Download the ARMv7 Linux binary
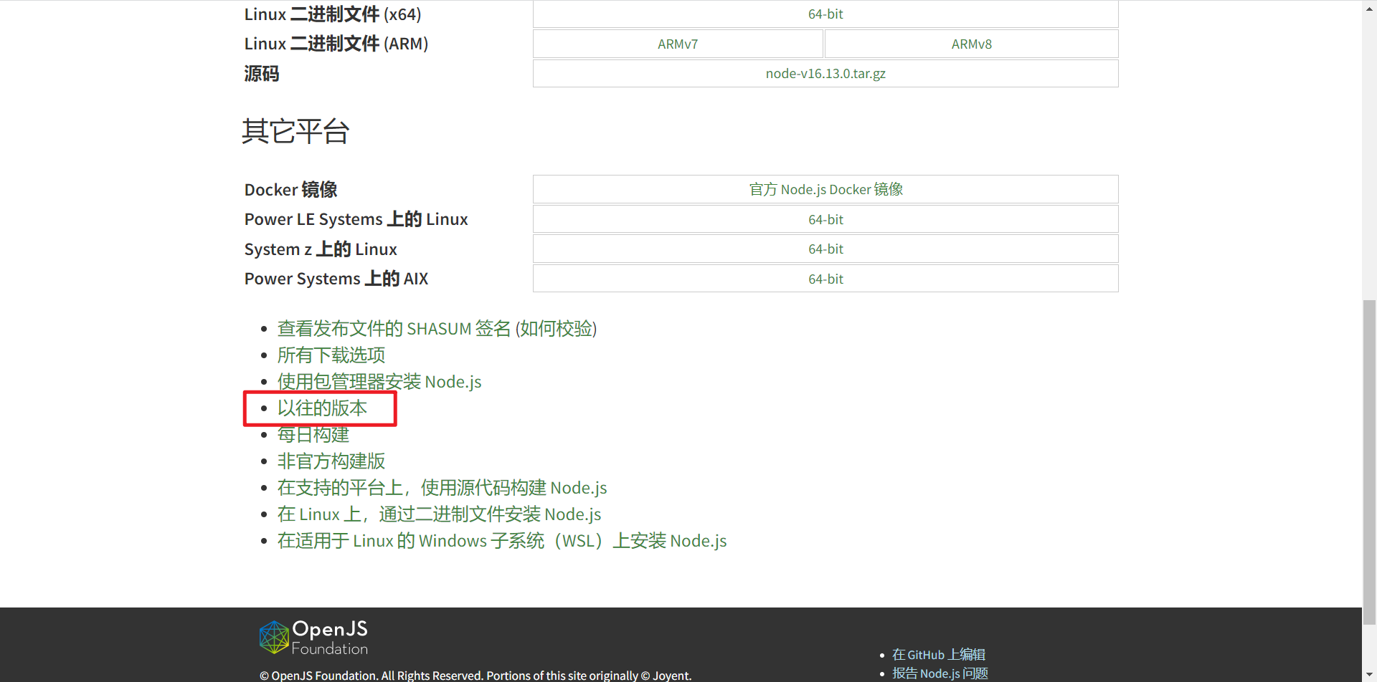The width and height of the screenshot is (1377, 682). click(x=678, y=44)
